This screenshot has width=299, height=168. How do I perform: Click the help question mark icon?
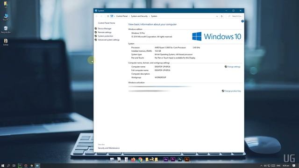242,21
